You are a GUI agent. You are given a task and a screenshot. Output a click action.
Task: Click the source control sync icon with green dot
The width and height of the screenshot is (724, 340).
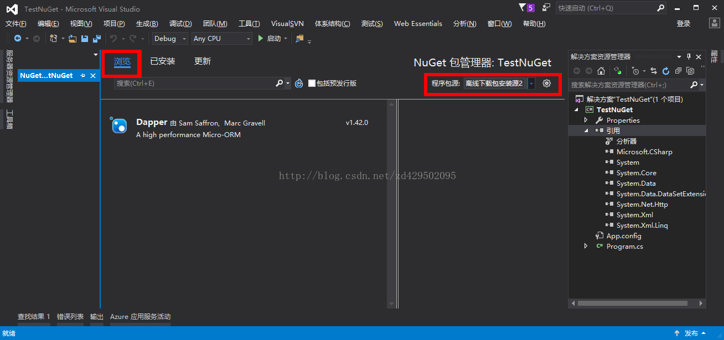pos(618,71)
